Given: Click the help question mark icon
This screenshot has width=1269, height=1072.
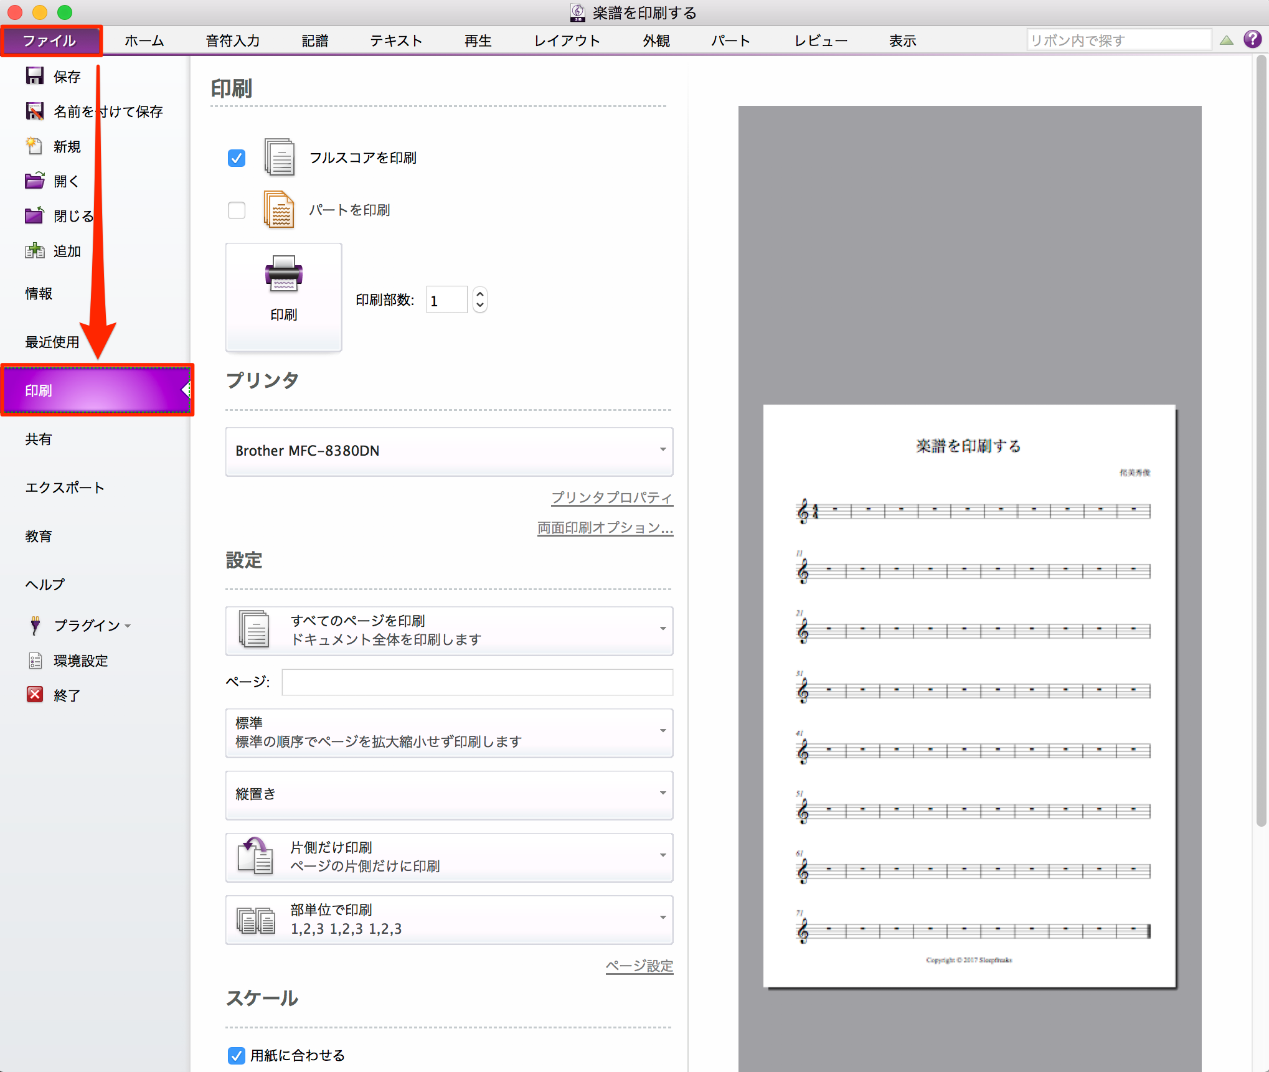Looking at the screenshot, I should coord(1253,39).
